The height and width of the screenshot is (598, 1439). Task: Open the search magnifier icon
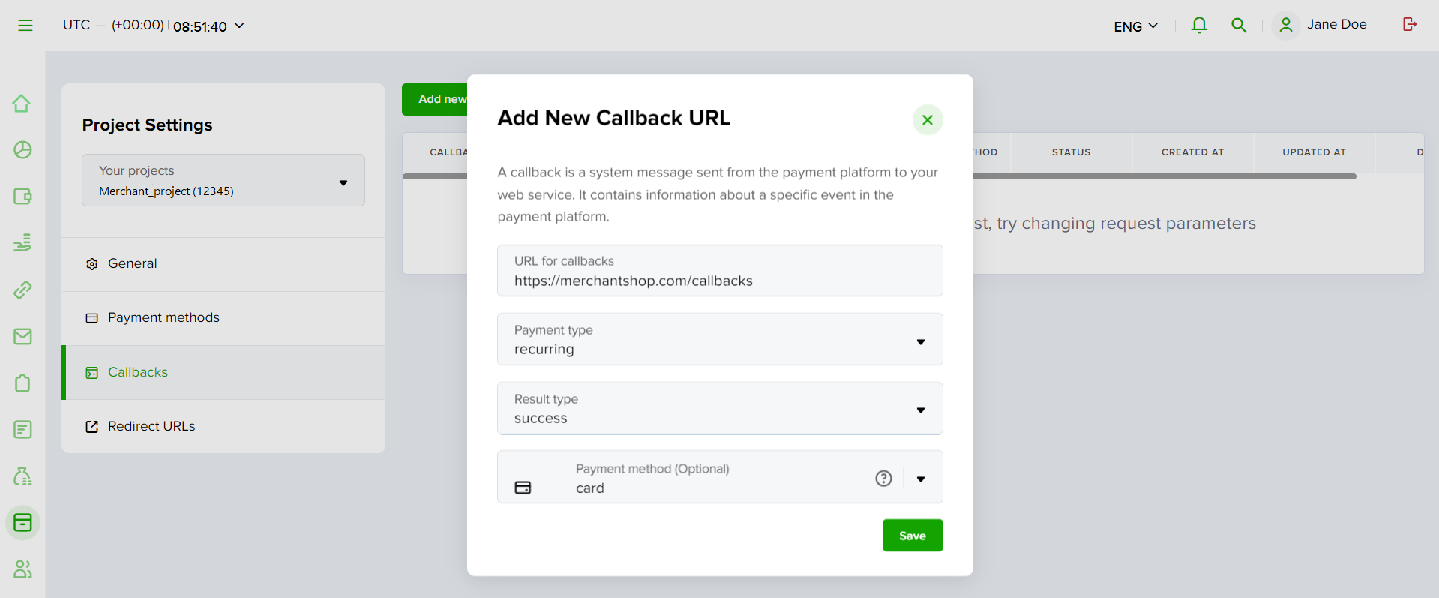[x=1239, y=26]
